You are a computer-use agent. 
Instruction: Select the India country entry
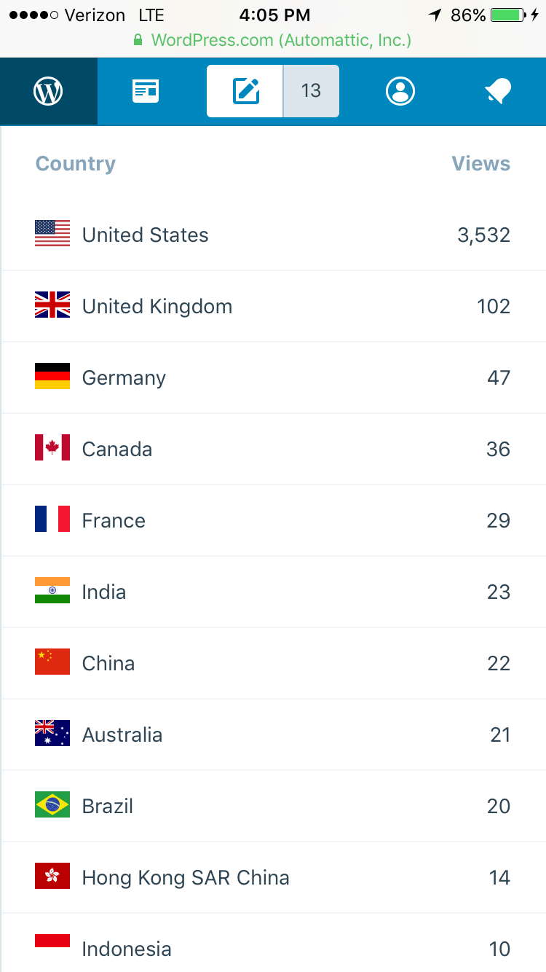click(104, 592)
